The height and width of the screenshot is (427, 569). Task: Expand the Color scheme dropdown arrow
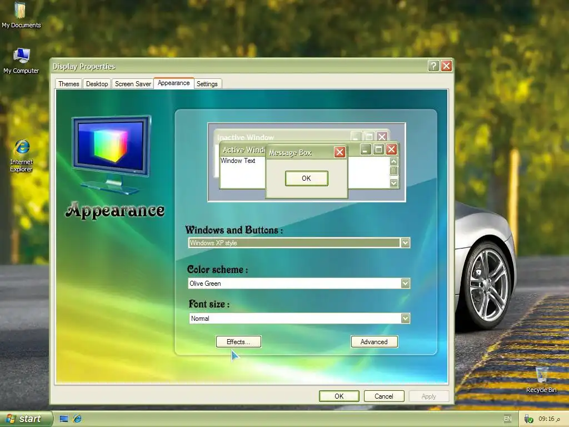click(405, 283)
